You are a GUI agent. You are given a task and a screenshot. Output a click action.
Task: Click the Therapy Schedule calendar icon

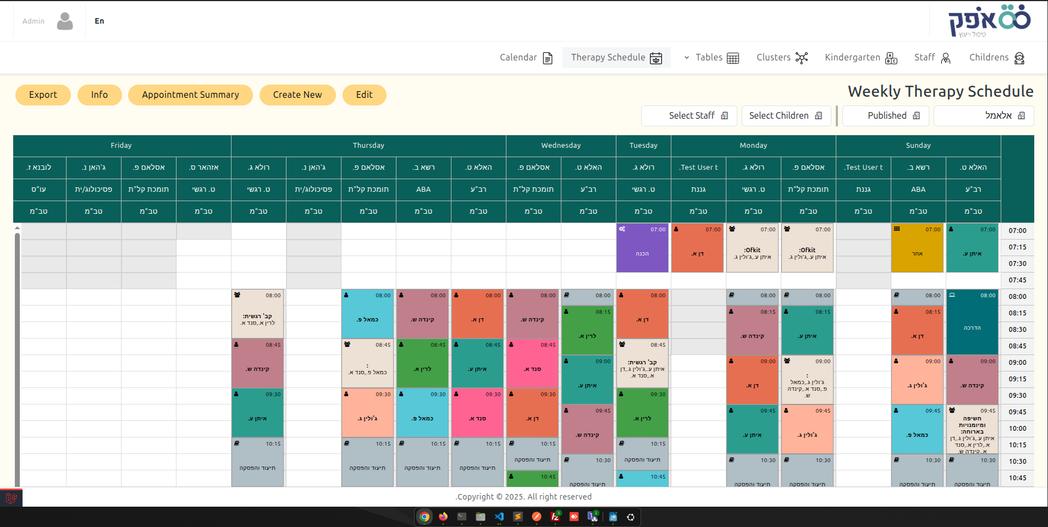tap(656, 58)
